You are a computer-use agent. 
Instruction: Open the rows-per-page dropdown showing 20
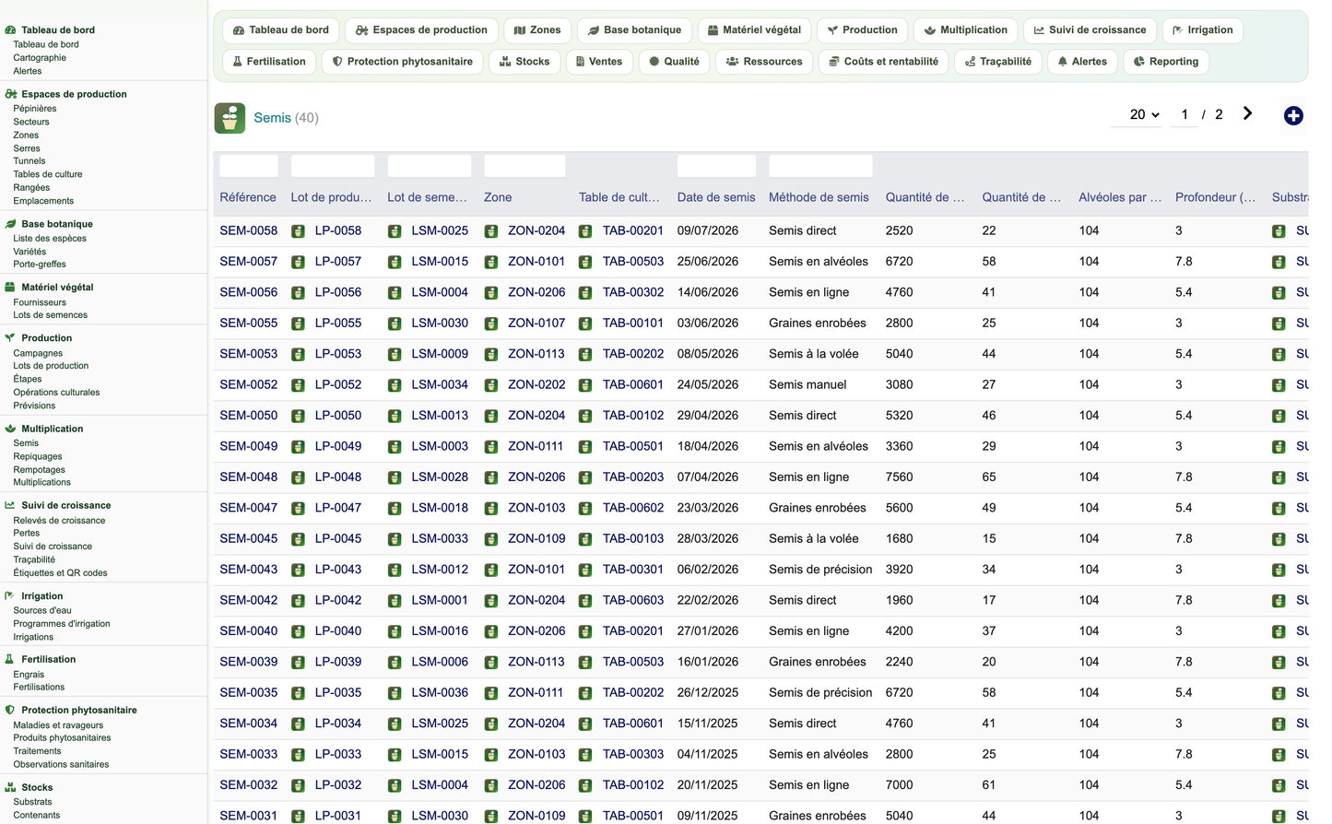1144,114
